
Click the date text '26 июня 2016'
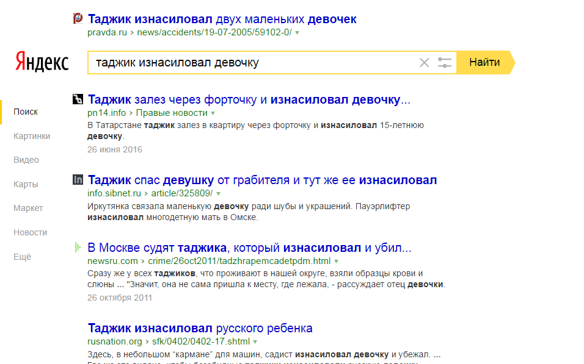pyautogui.click(x=115, y=149)
